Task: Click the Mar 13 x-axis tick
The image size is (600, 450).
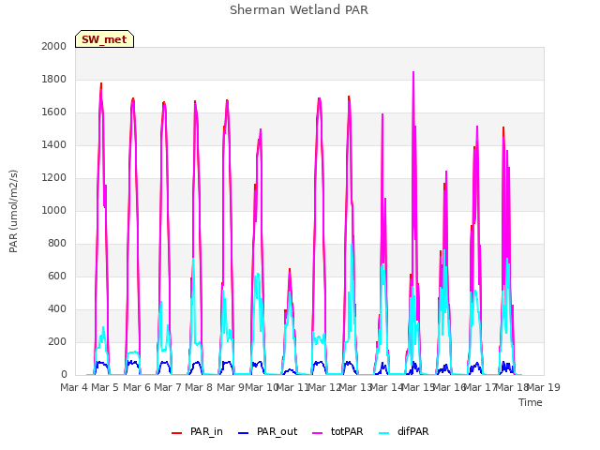Action: point(355,387)
